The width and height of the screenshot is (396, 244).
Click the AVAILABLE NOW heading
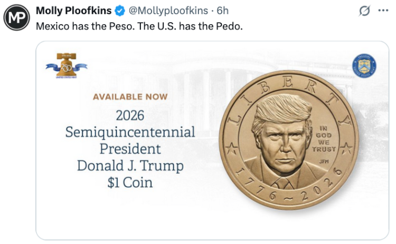[130, 97]
